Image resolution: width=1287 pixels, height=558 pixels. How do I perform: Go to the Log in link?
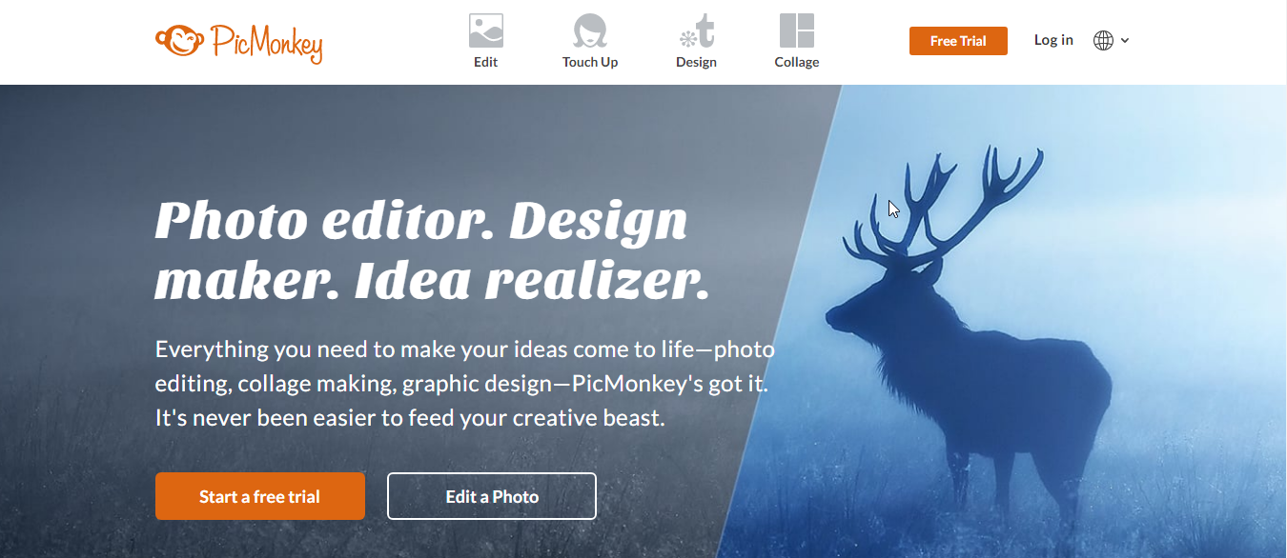(1053, 40)
